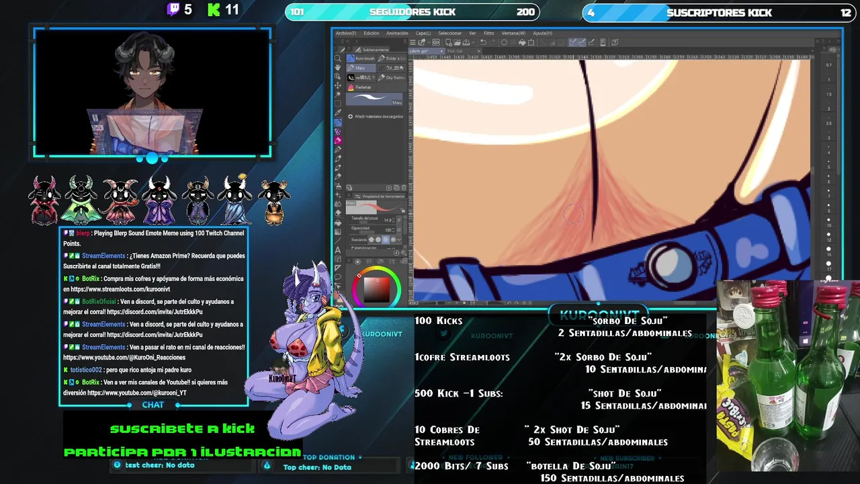Open the wrench sub tool detail icon
The width and height of the screenshot is (860, 484).
tap(404, 253)
